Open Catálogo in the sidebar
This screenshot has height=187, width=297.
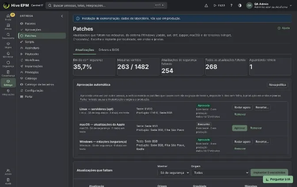pyautogui.click(x=42, y=78)
